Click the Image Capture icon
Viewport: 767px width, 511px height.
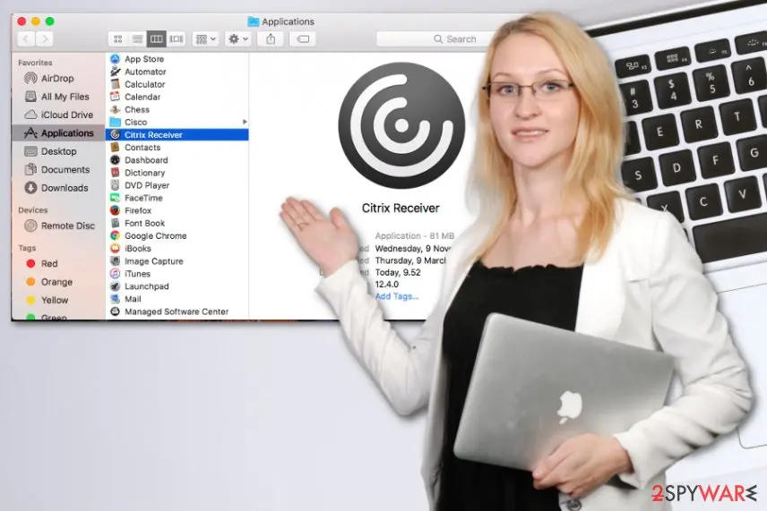click(115, 261)
